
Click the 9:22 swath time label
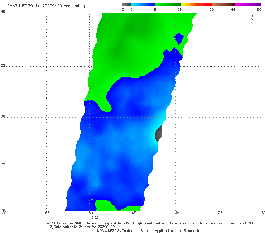(95, 218)
